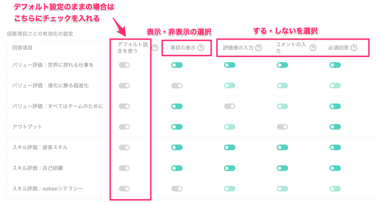The height and width of the screenshot is (203, 380).
Task: Toggle 評価値の入力 for バリュー評価:すべてはチームのために
Action: [x=230, y=106]
